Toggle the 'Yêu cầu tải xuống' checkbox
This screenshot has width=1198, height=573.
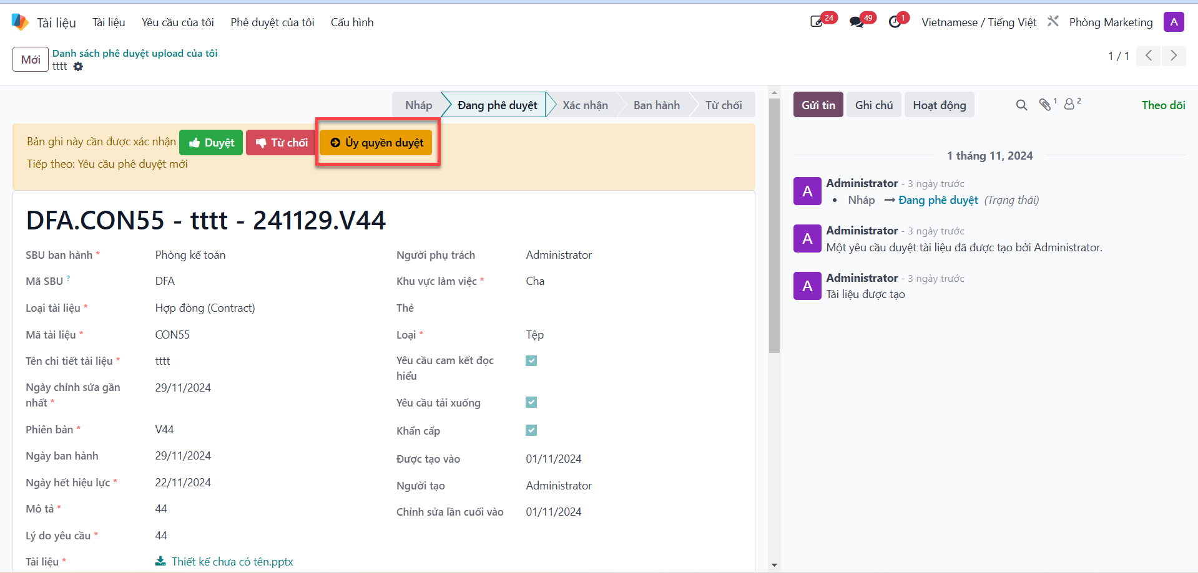531,402
